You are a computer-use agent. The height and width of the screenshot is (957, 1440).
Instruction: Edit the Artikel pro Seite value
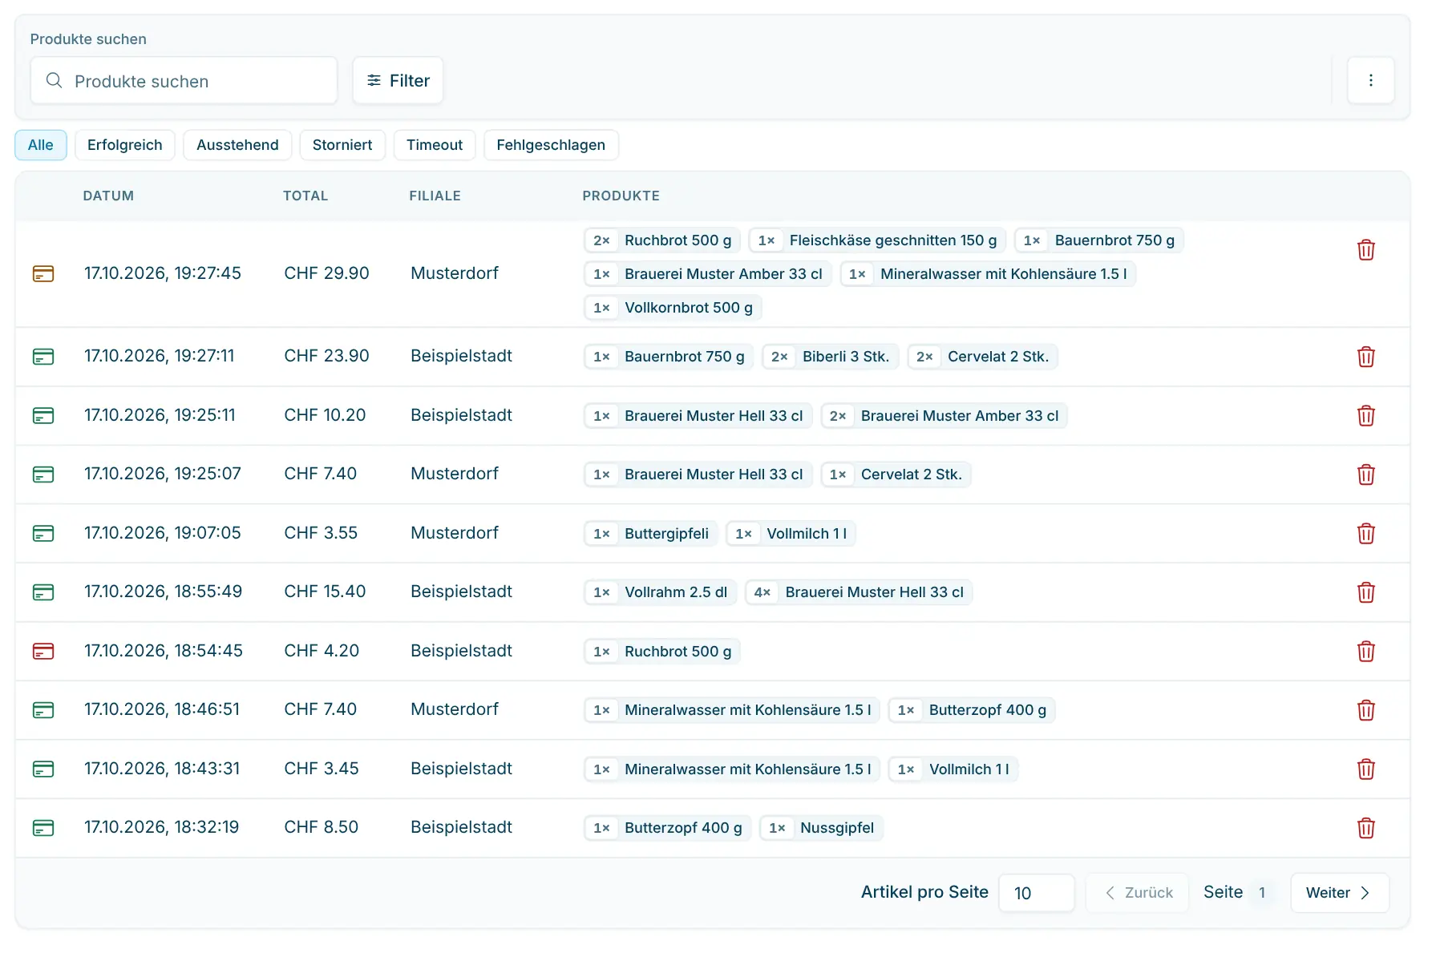click(x=1036, y=893)
